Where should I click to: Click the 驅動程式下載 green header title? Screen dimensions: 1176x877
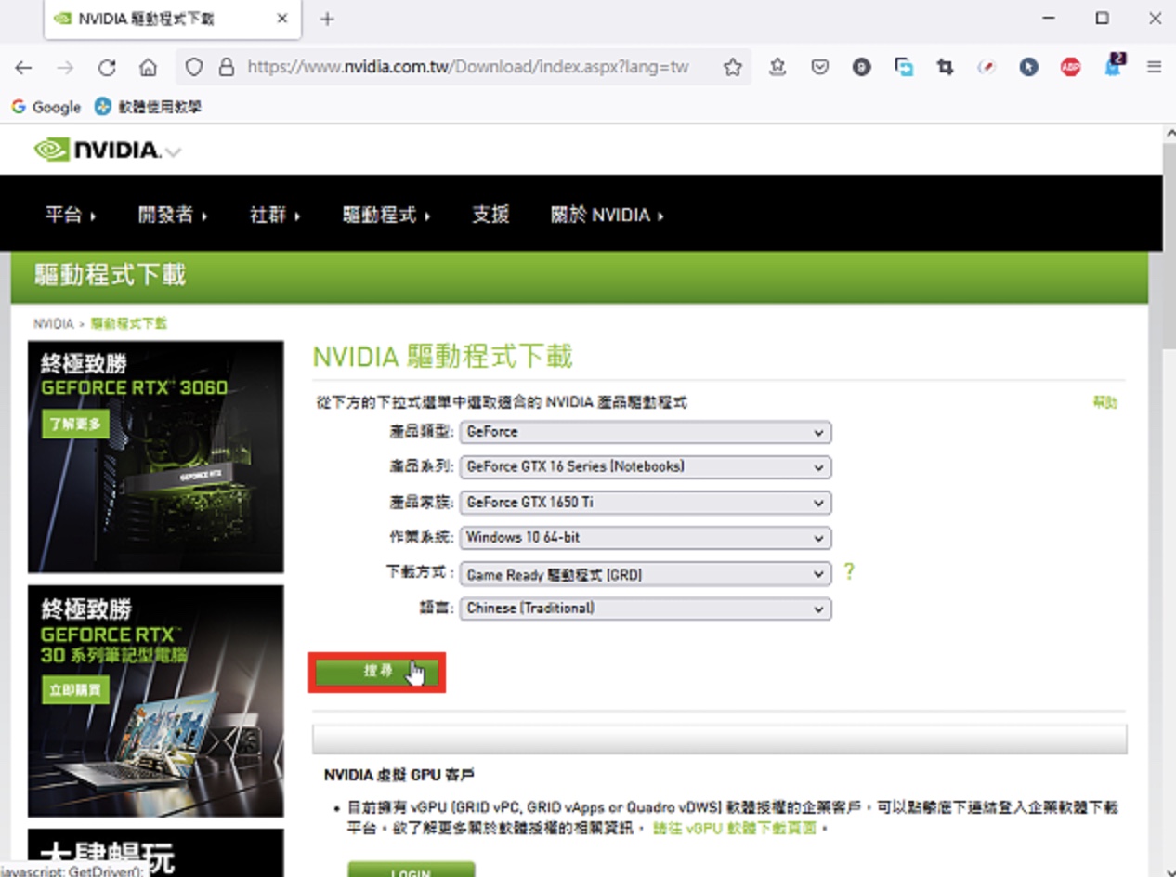[111, 275]
